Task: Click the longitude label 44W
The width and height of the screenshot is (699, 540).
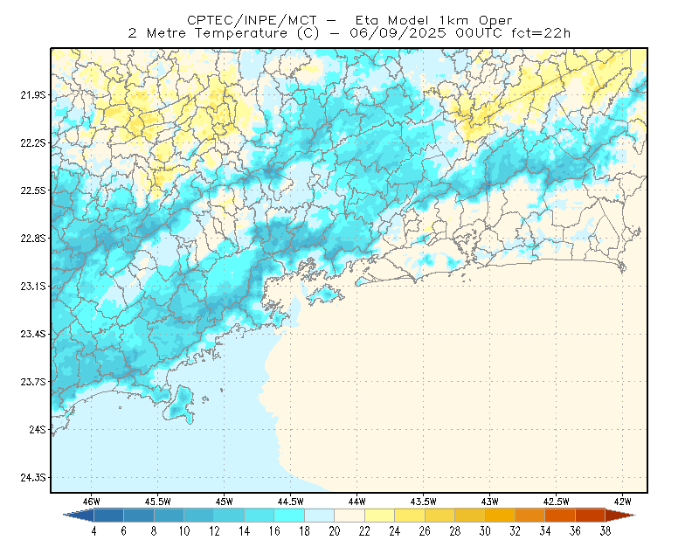Action: pos(357,502)
